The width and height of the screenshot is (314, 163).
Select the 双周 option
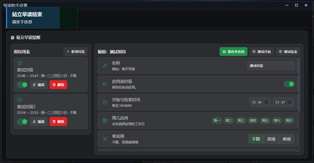[x=271, y=139]
